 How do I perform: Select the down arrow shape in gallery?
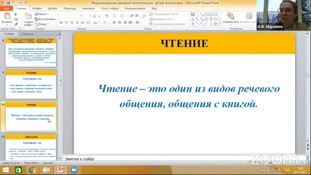coord(211,19)
